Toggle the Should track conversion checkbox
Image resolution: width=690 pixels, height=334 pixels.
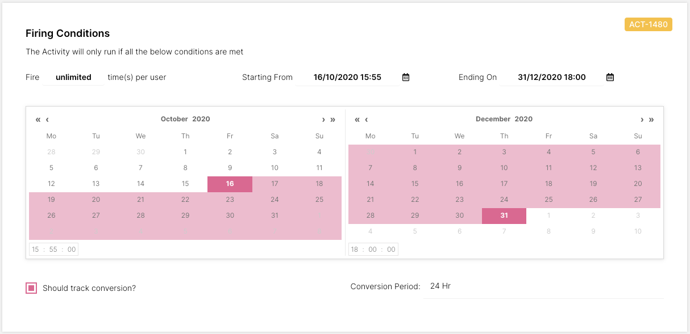point(31,288)
